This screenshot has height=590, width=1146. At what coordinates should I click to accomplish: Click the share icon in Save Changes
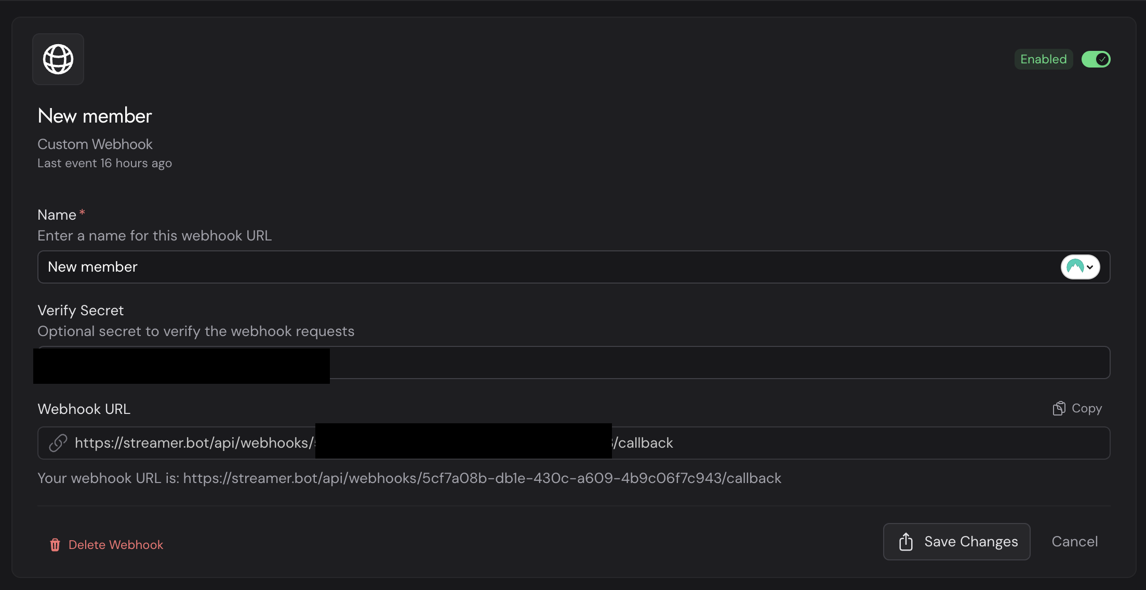(x=906, y=542)
